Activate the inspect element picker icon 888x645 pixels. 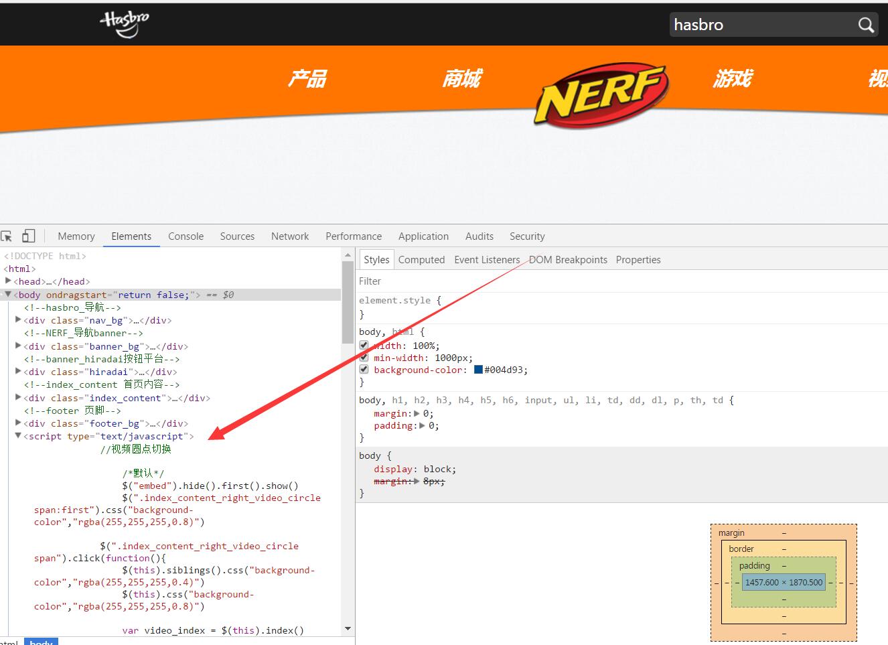7,236
